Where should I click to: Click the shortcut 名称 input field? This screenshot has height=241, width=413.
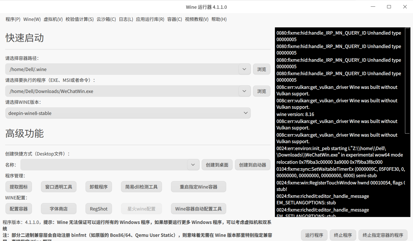coord(104,165)
